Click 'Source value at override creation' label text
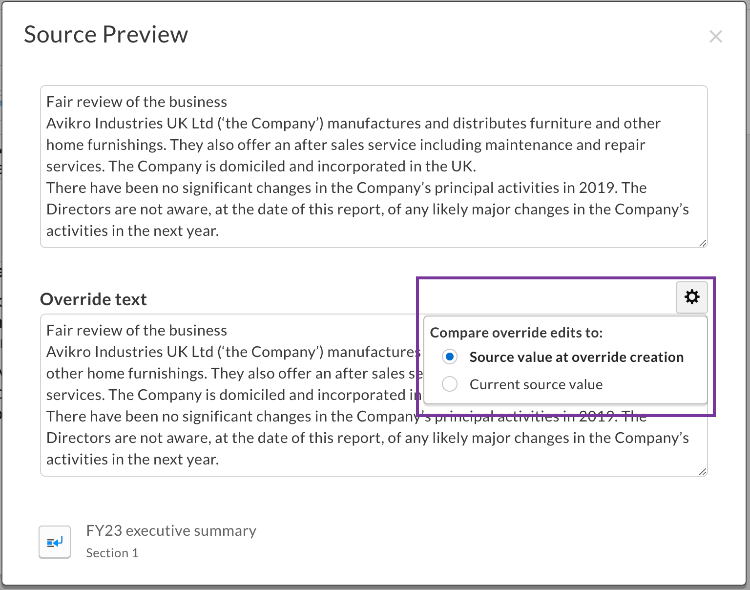 tap(576, 357)
